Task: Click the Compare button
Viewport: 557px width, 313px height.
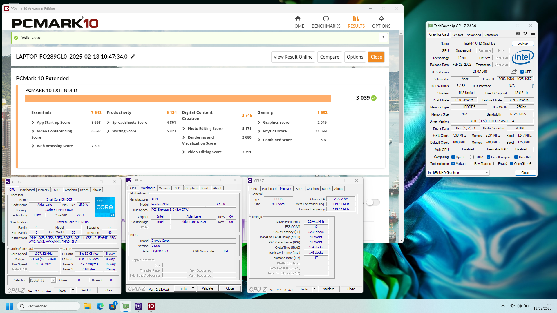Action: (x=330, y=57)
